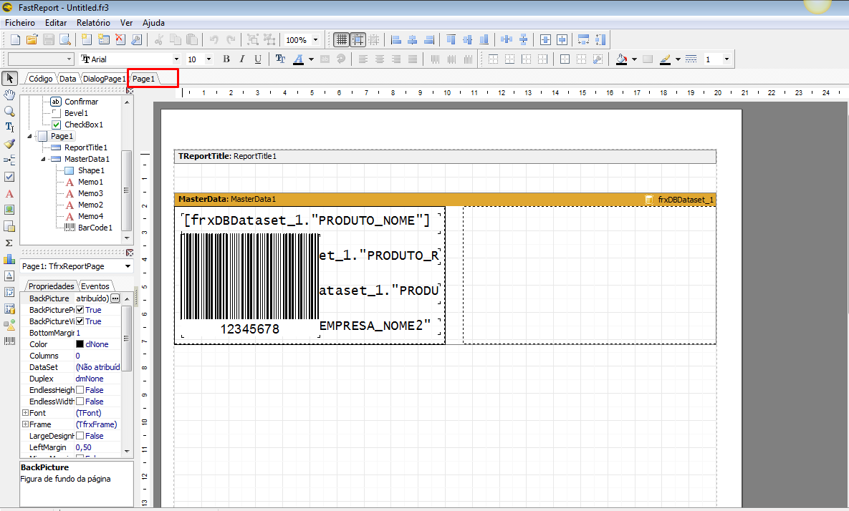Center text horizontally in the format toolbar
This screenshot has height=511, width=849.
coord(380,59)
